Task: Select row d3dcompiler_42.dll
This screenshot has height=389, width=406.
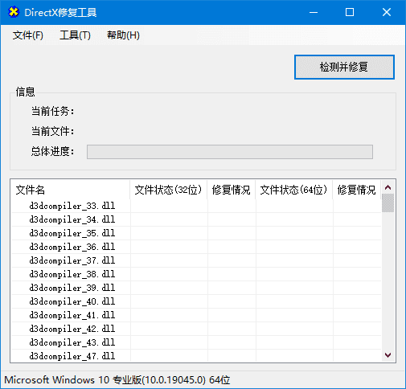Action: point(196,329)
